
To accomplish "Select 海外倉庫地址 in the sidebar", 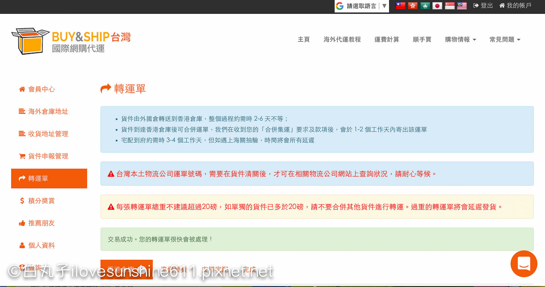I will [x=48, y=111].
